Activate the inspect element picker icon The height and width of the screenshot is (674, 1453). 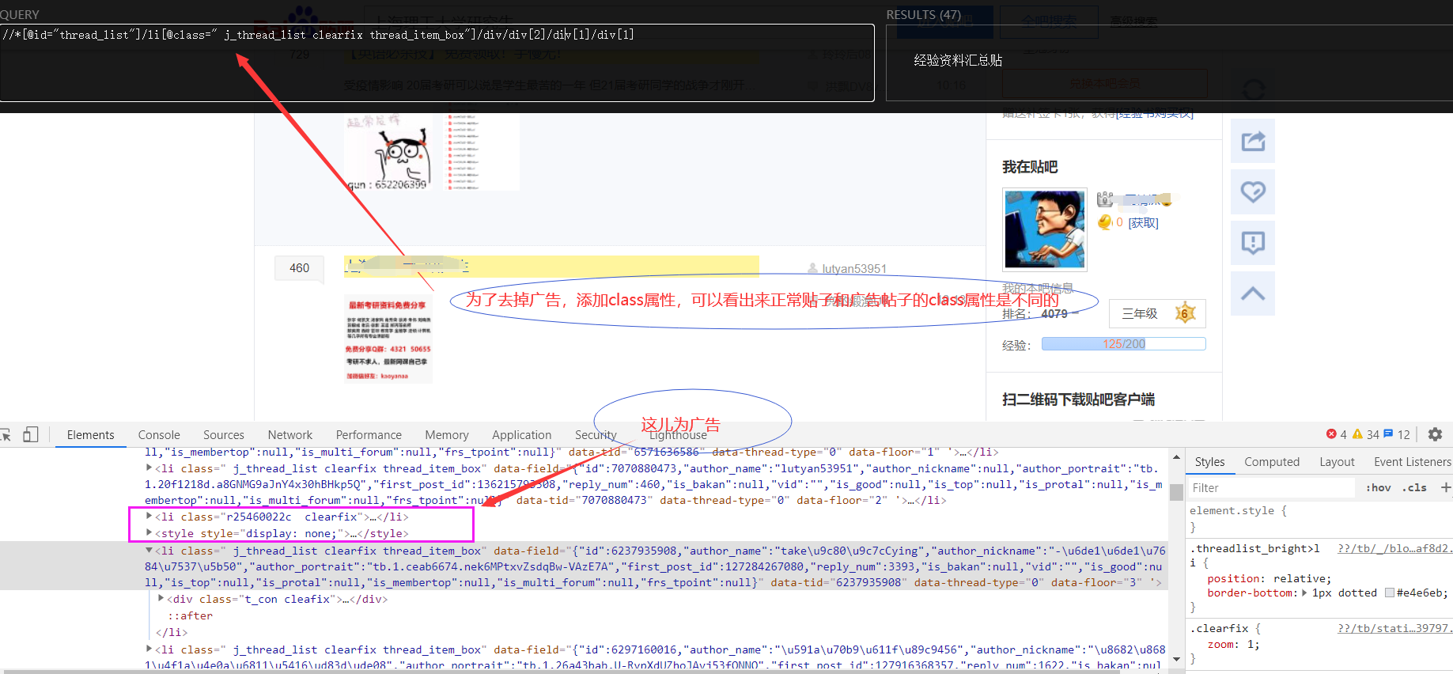(6, 435)
